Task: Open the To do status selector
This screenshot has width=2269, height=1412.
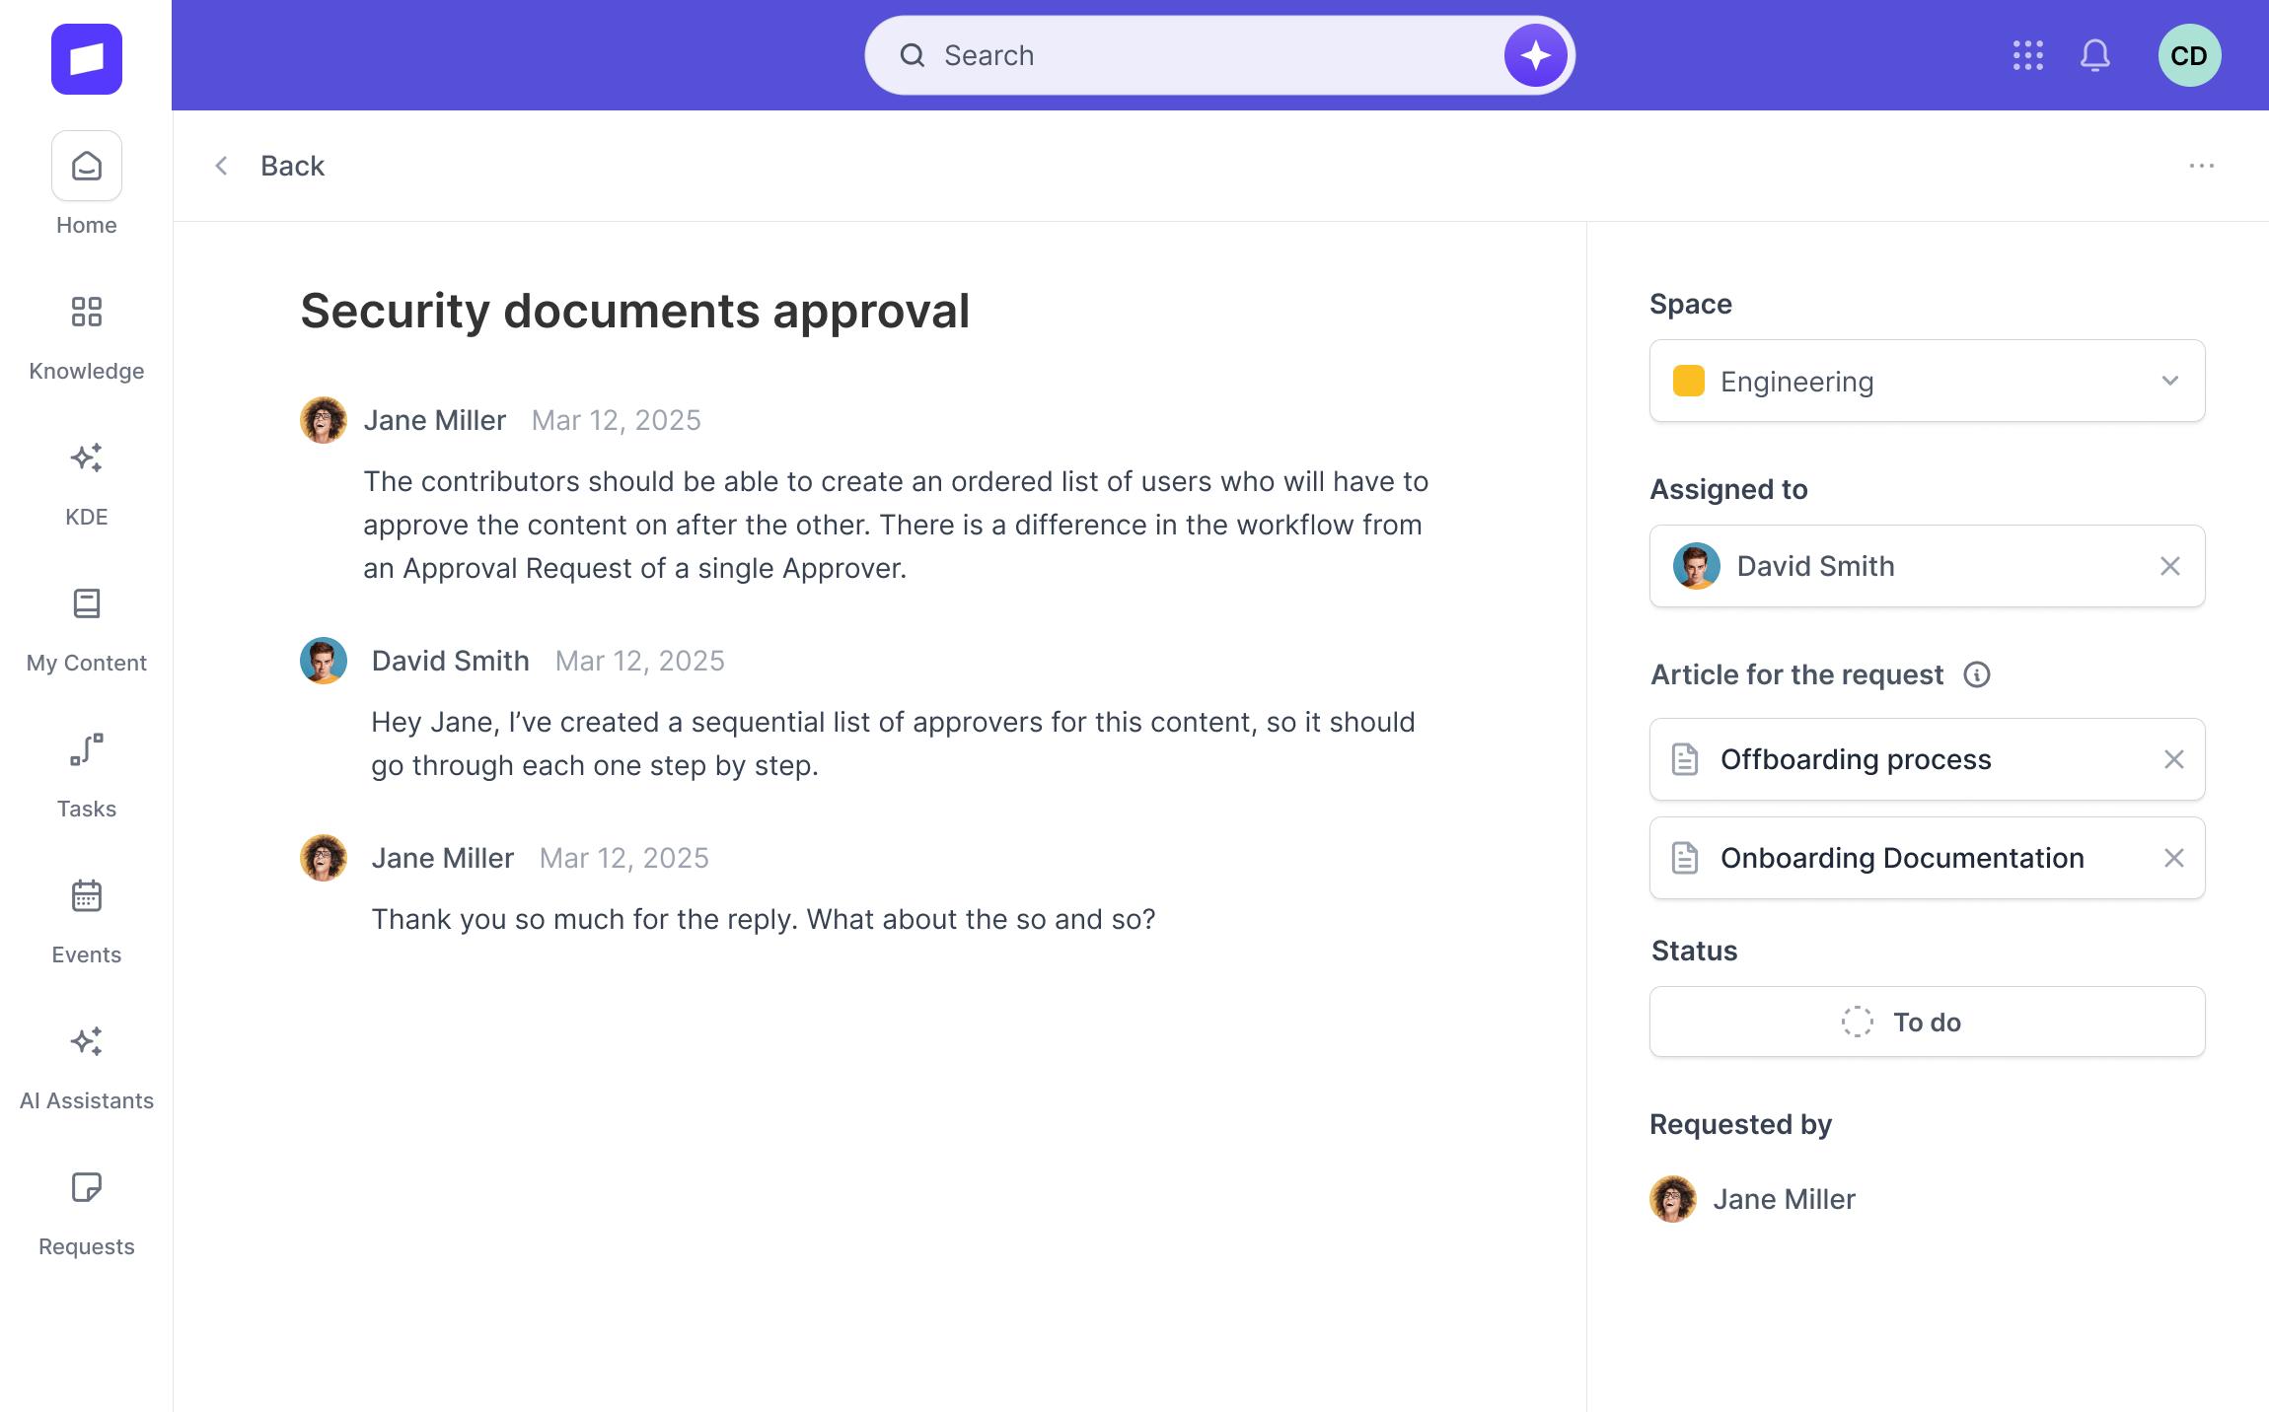Action: (x=1927, y=1022)
